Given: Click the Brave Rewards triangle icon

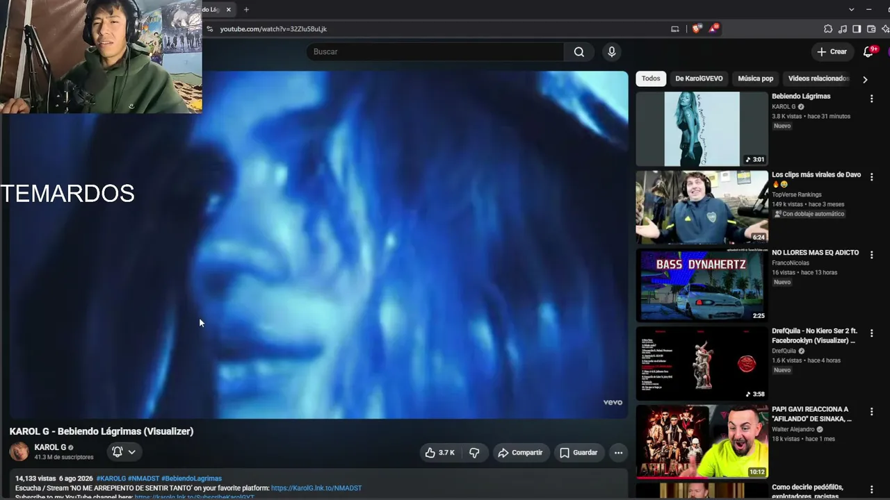Looking at the screenshot, I should point(713,29).
